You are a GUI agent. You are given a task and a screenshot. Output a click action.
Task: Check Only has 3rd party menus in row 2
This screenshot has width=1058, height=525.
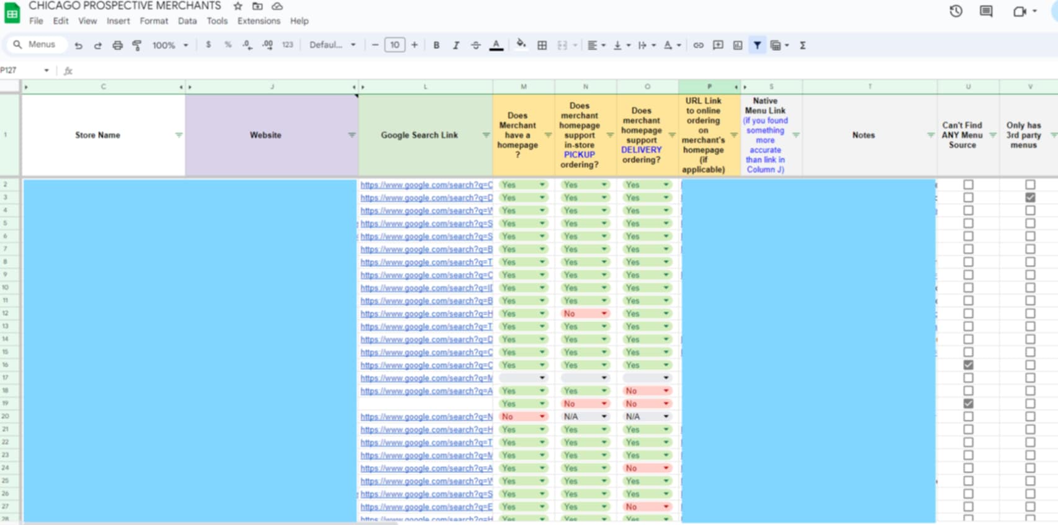click(x=1030, y=185)
